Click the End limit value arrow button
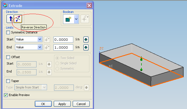This screenshot has height=109, width=187. (x=86, y=47)
